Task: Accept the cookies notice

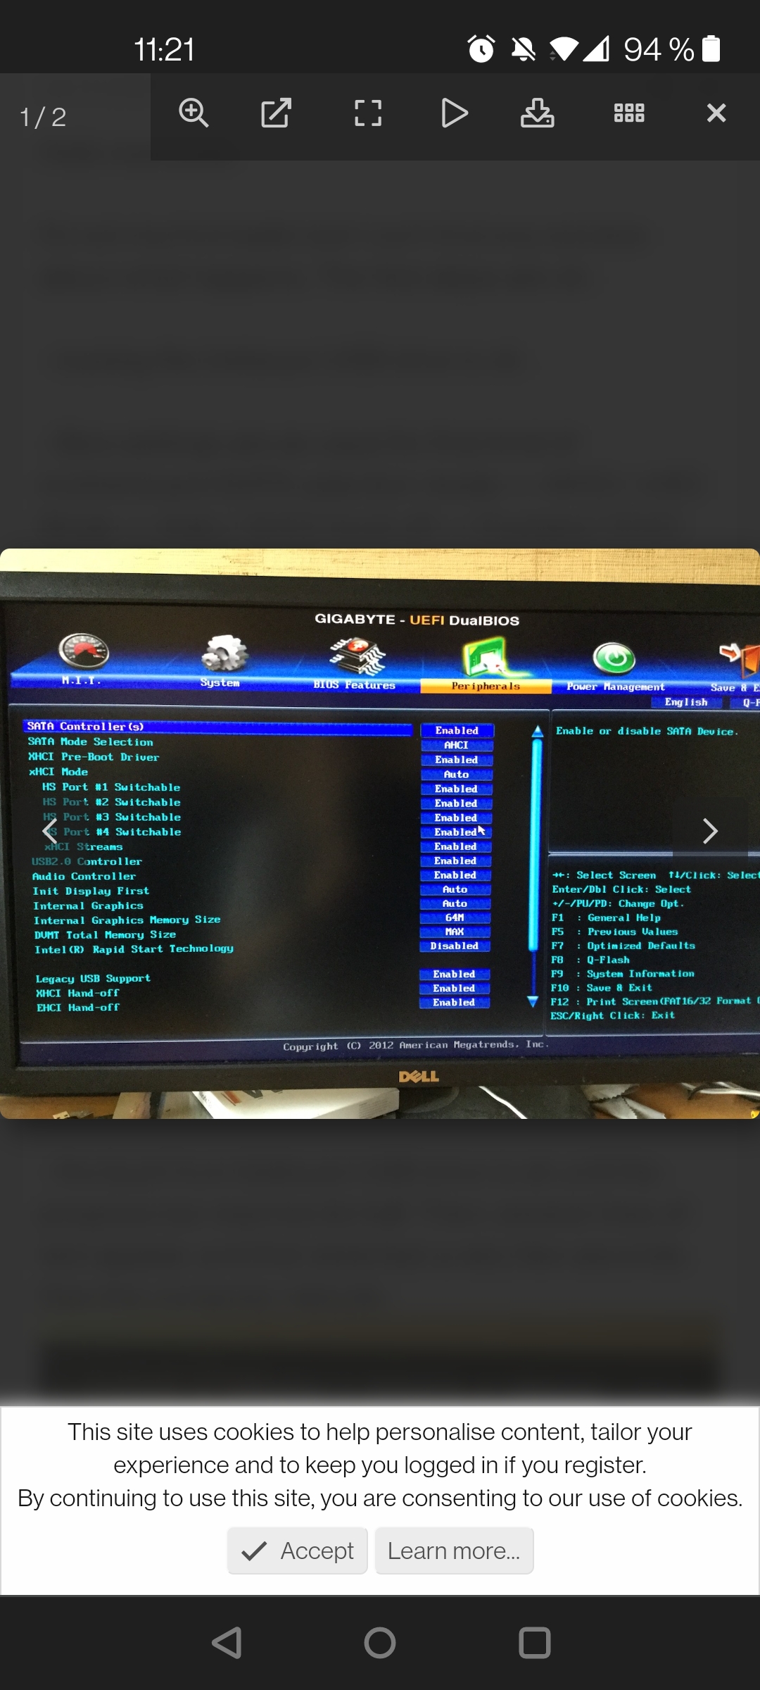Action: click(x=298, y=1551)
